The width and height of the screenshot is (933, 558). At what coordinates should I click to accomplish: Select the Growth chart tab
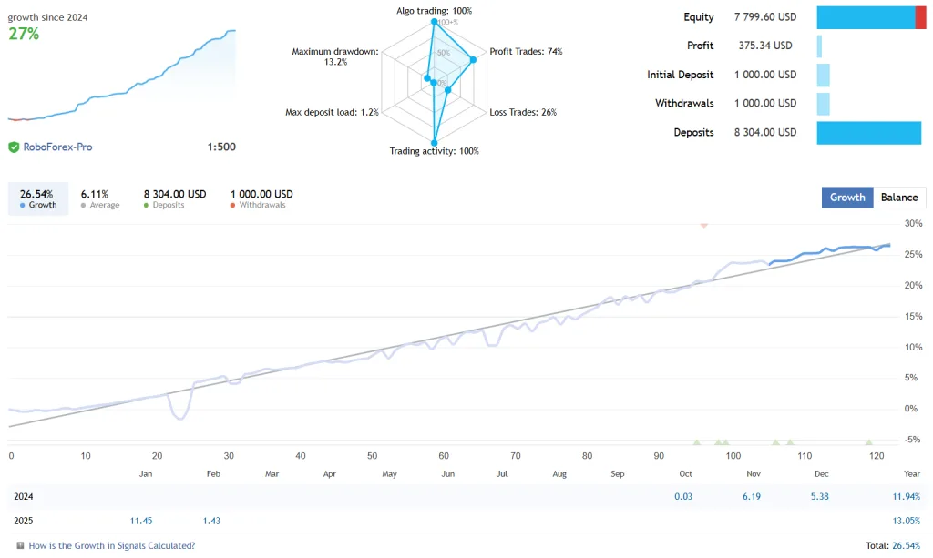[x=847, y=198]
